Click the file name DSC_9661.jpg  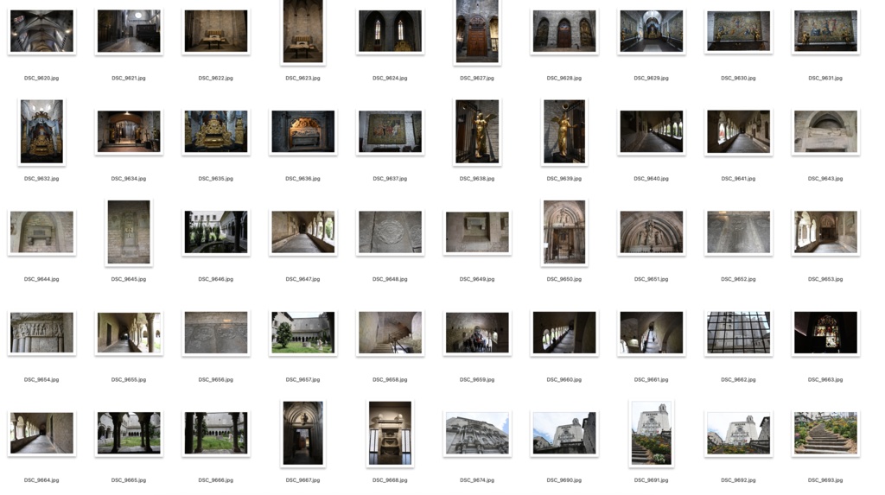(x=652, y=380)
